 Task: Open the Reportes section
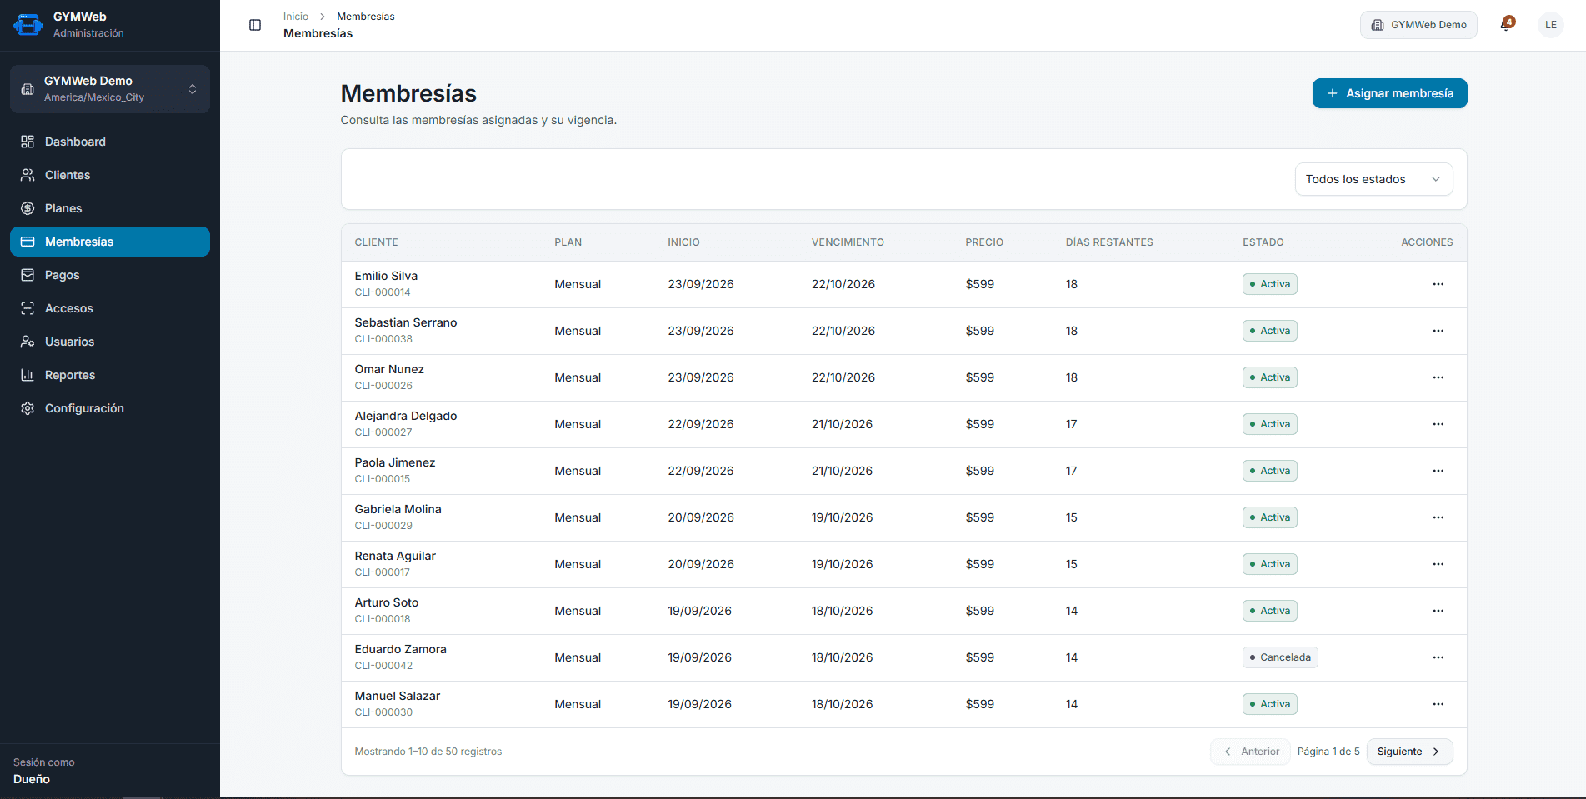tap(110, 375)
